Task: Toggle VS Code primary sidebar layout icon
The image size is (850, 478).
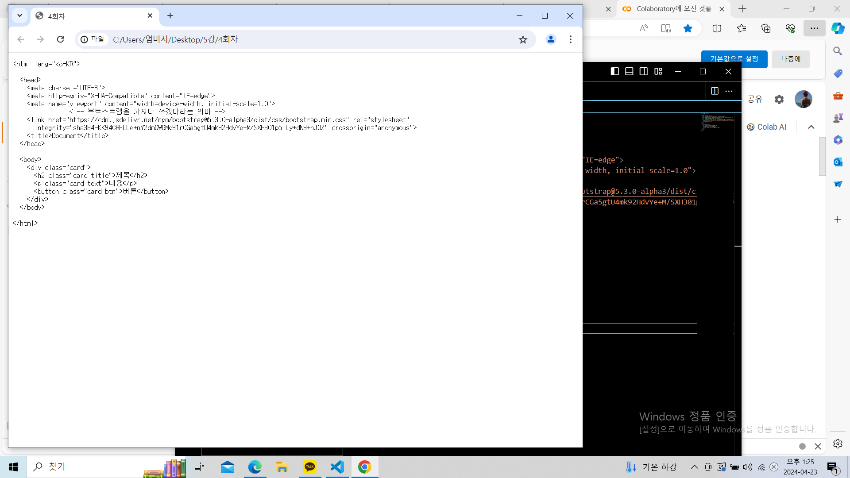Action: pyautogui.click(x=614, y=71)
